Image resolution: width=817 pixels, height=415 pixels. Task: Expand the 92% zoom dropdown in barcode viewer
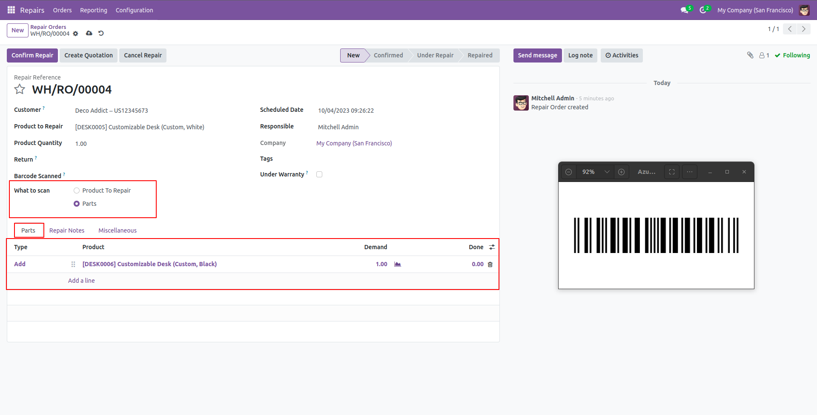pyautogui.click(x=607, y=172)
